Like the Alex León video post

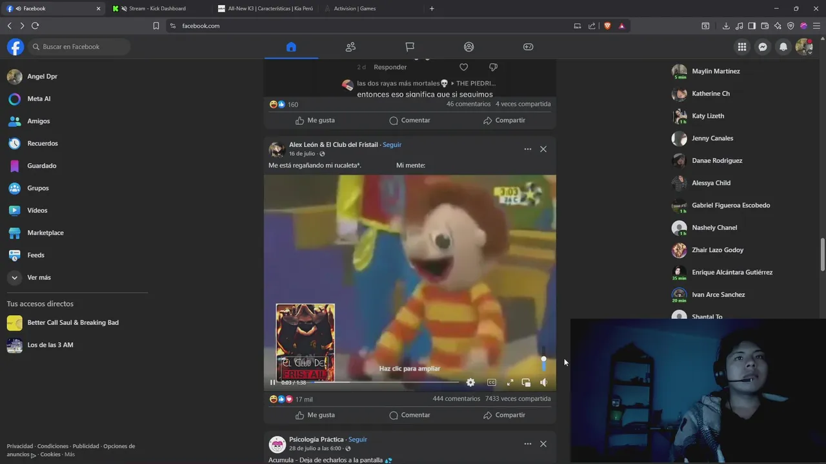[x=315, y=415]
